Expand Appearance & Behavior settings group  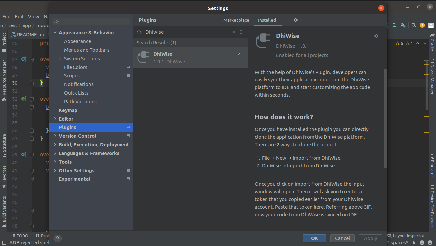[x=55, y=33]
